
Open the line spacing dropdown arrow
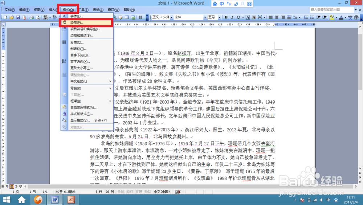299,17
